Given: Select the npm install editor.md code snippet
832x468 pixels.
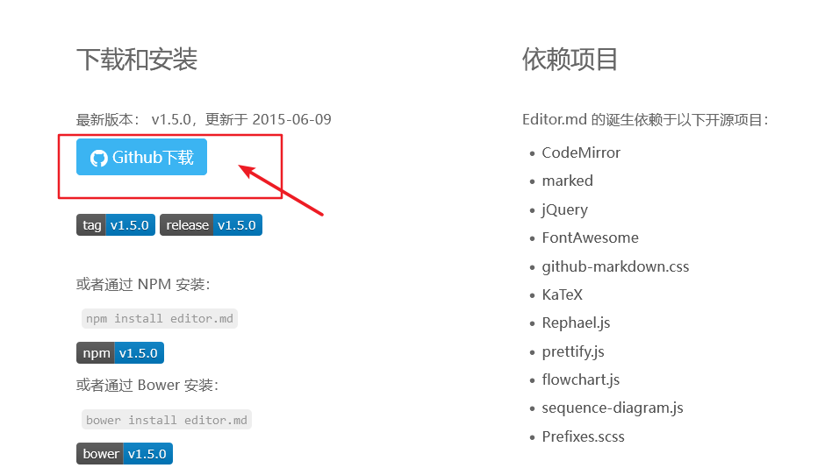Looking at the screenshot, I should (x=159, y=318).
